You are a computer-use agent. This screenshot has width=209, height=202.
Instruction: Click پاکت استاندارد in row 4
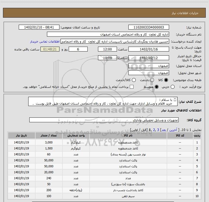click(x=128, y=160)
